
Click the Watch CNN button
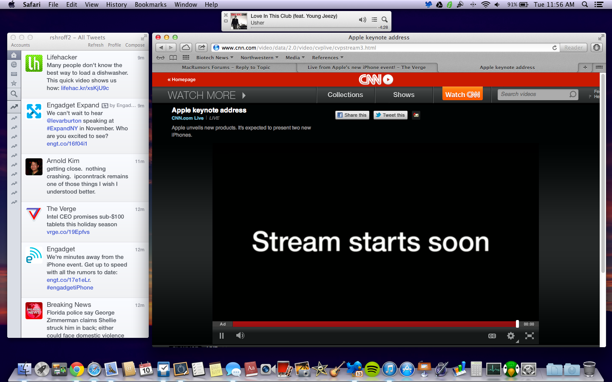[462, 95]
